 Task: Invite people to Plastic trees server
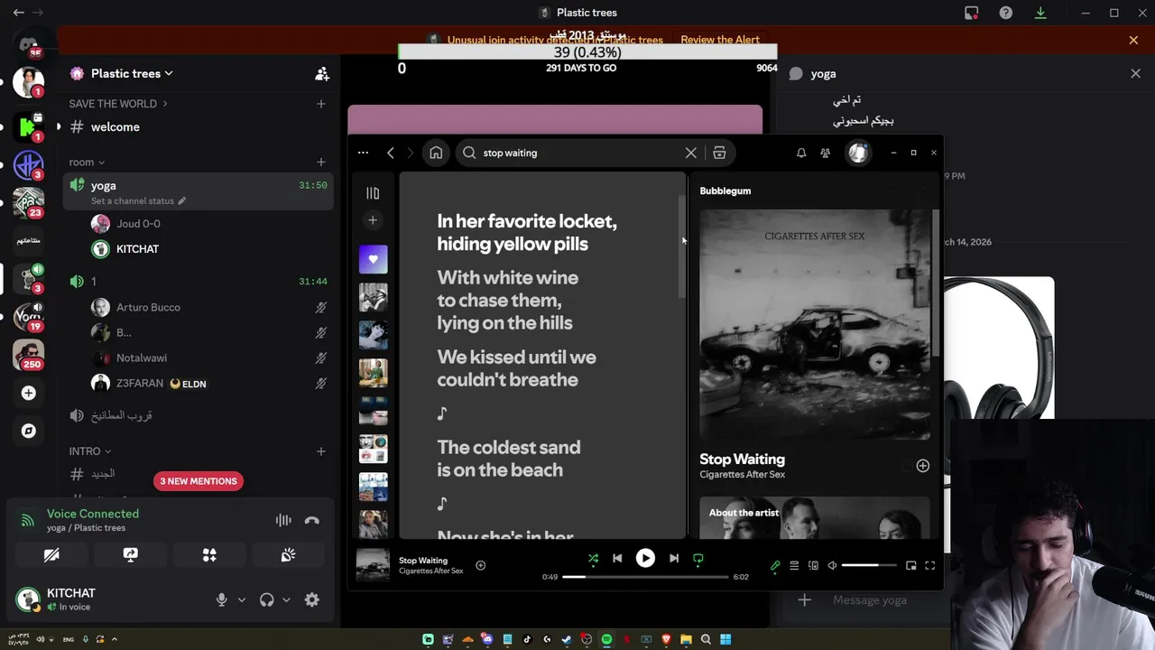322,74
